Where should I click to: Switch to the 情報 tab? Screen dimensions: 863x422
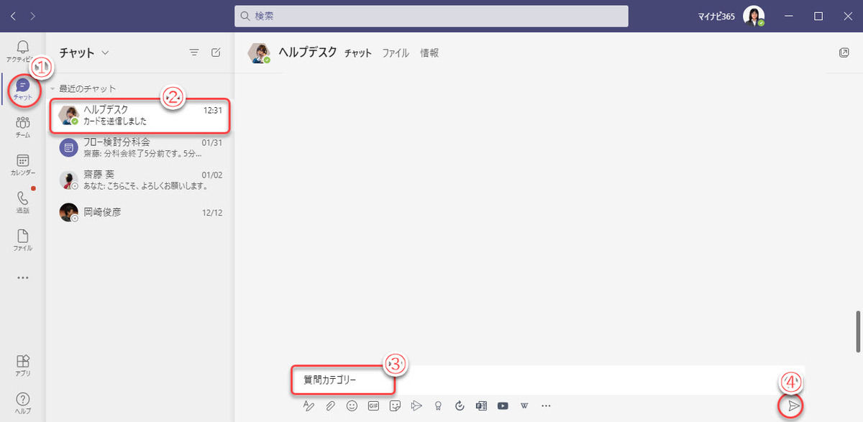(429, 52)
